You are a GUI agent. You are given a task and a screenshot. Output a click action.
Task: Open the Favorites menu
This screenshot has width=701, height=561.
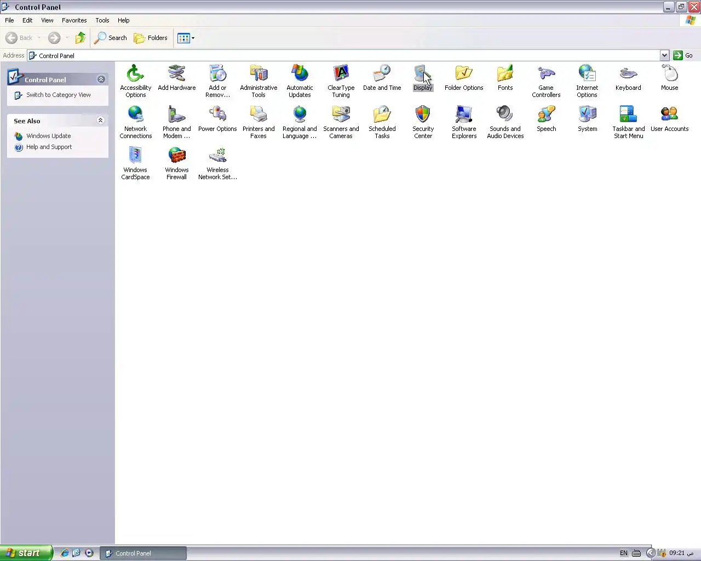[74, 20]
